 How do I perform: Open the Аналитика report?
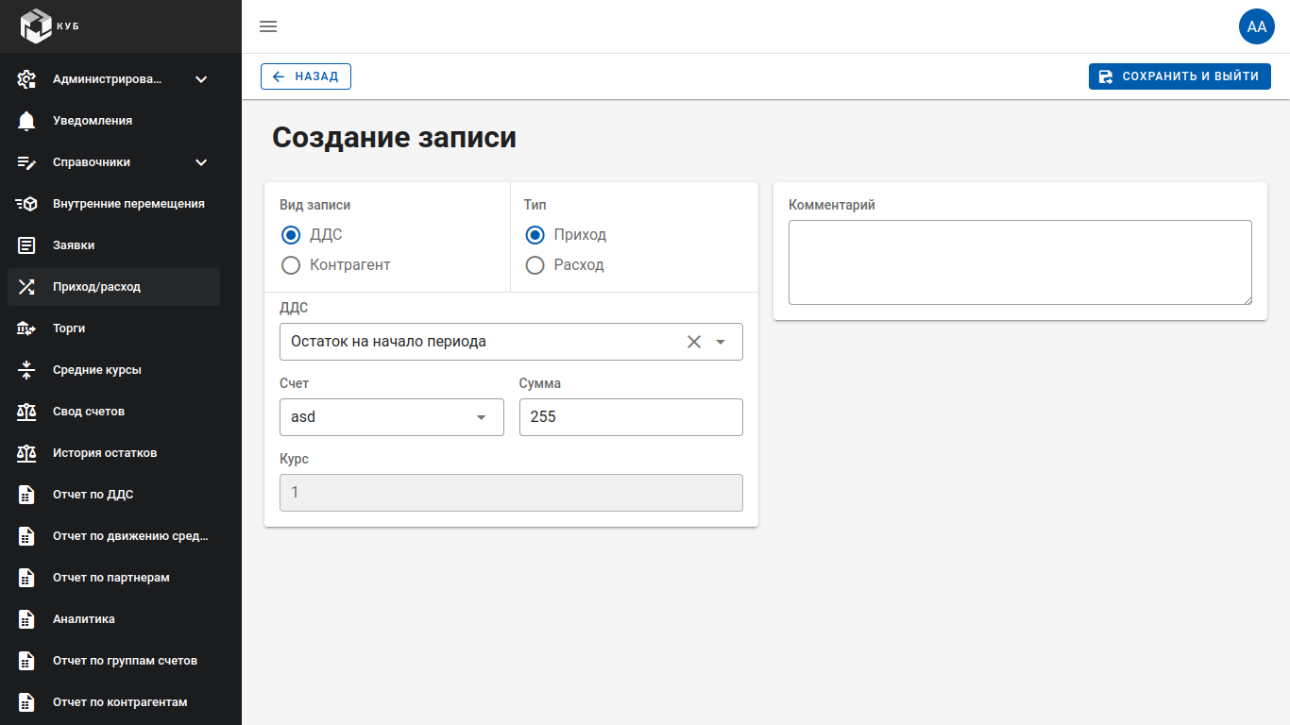113,619
